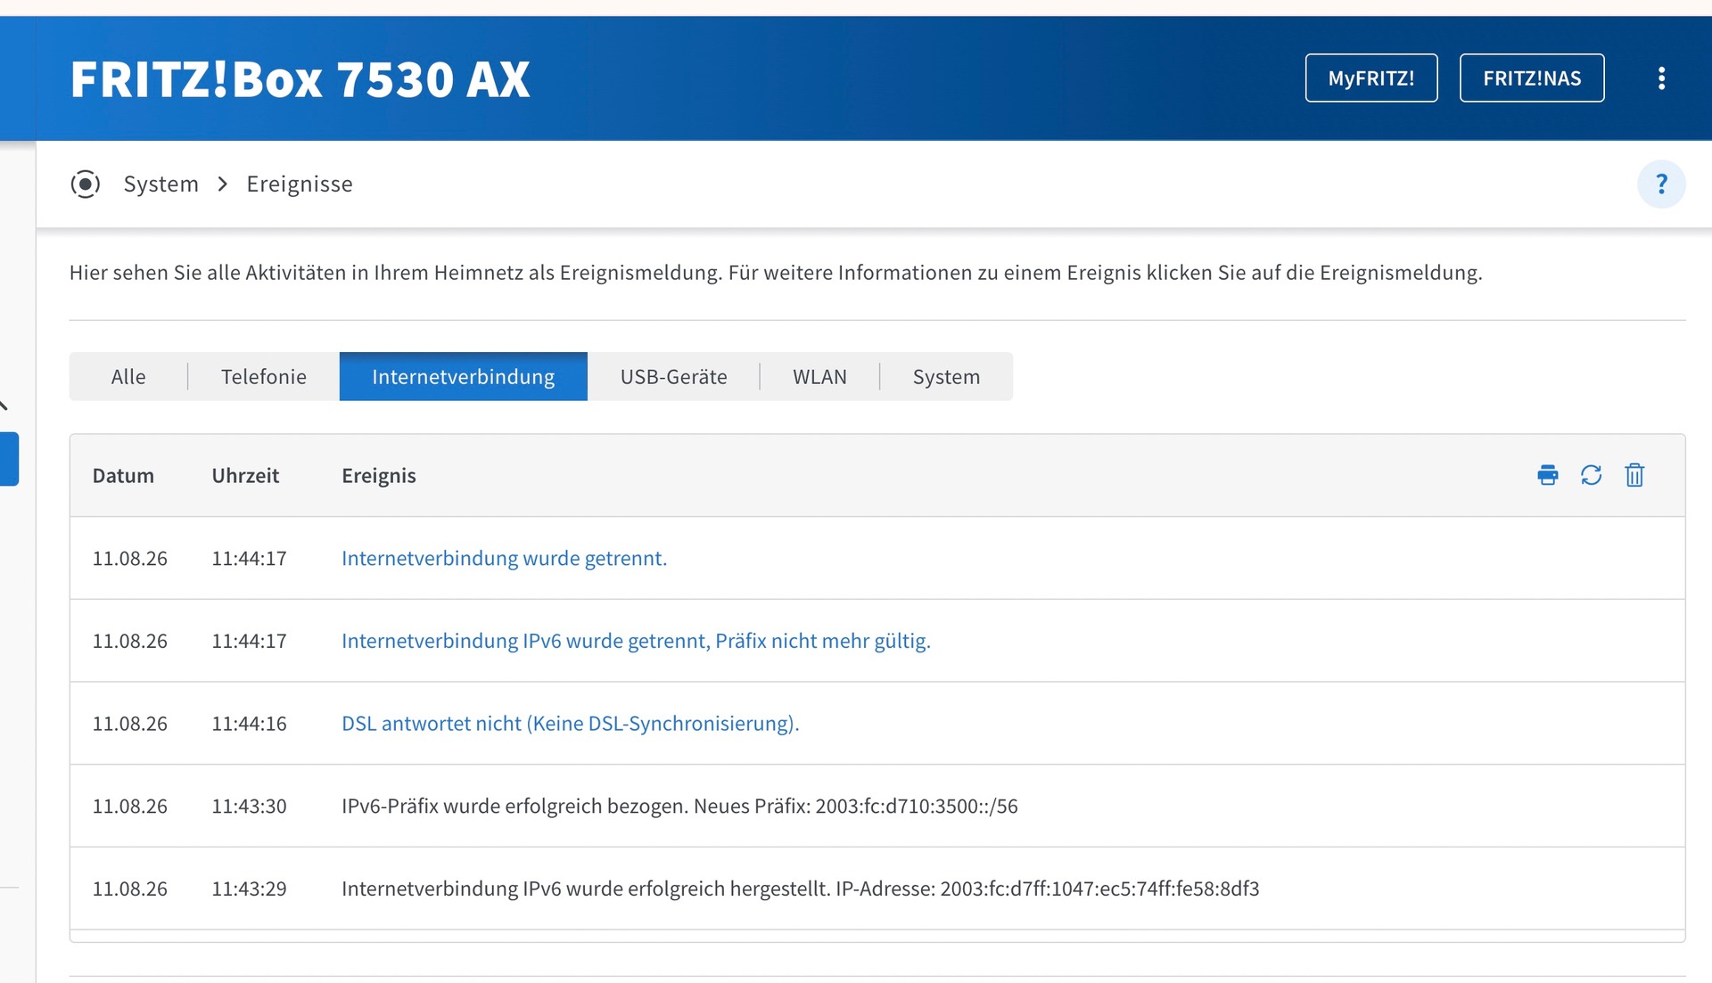Open FRITZ!NAS

tap(1532, 78)
